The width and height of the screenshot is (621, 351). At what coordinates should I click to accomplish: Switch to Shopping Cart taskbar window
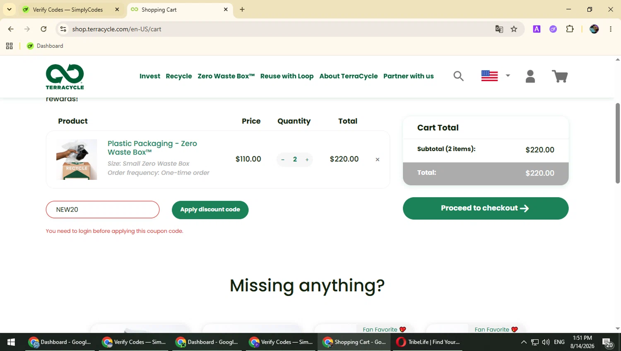coord(354,342)
